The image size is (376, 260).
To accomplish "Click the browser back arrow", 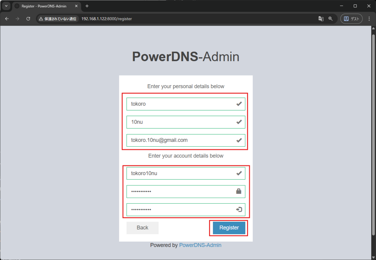I will [x=7, y=19].
